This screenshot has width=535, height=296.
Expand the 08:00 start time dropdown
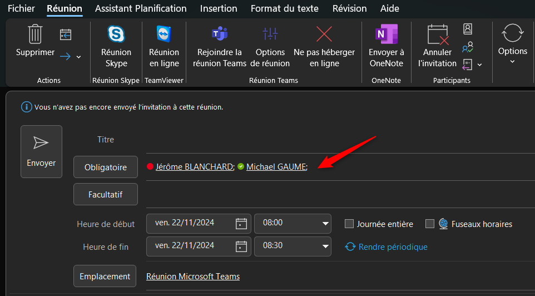[x=325, y=224]
